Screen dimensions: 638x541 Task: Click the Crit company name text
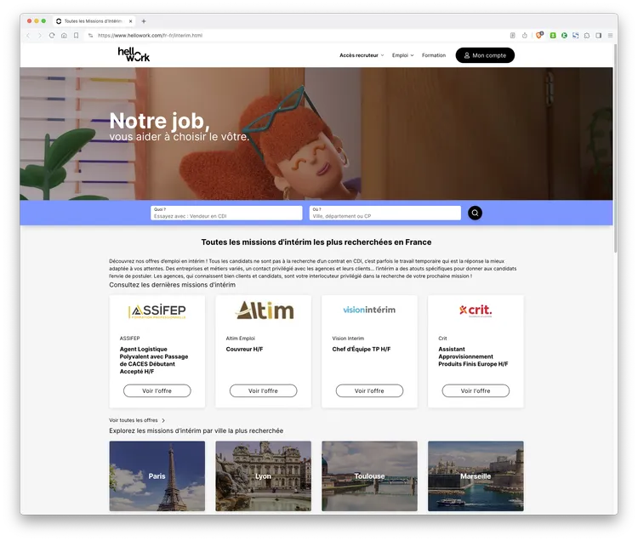point(442,339)
